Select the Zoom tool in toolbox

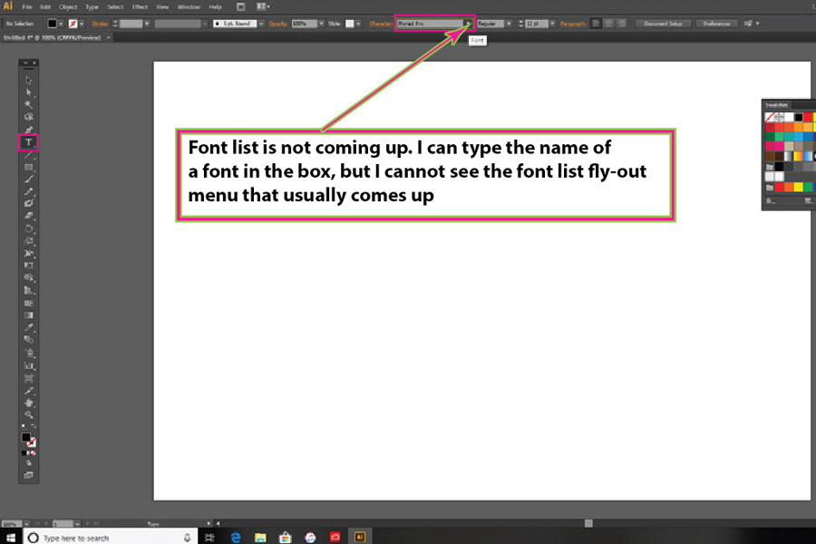29,415
